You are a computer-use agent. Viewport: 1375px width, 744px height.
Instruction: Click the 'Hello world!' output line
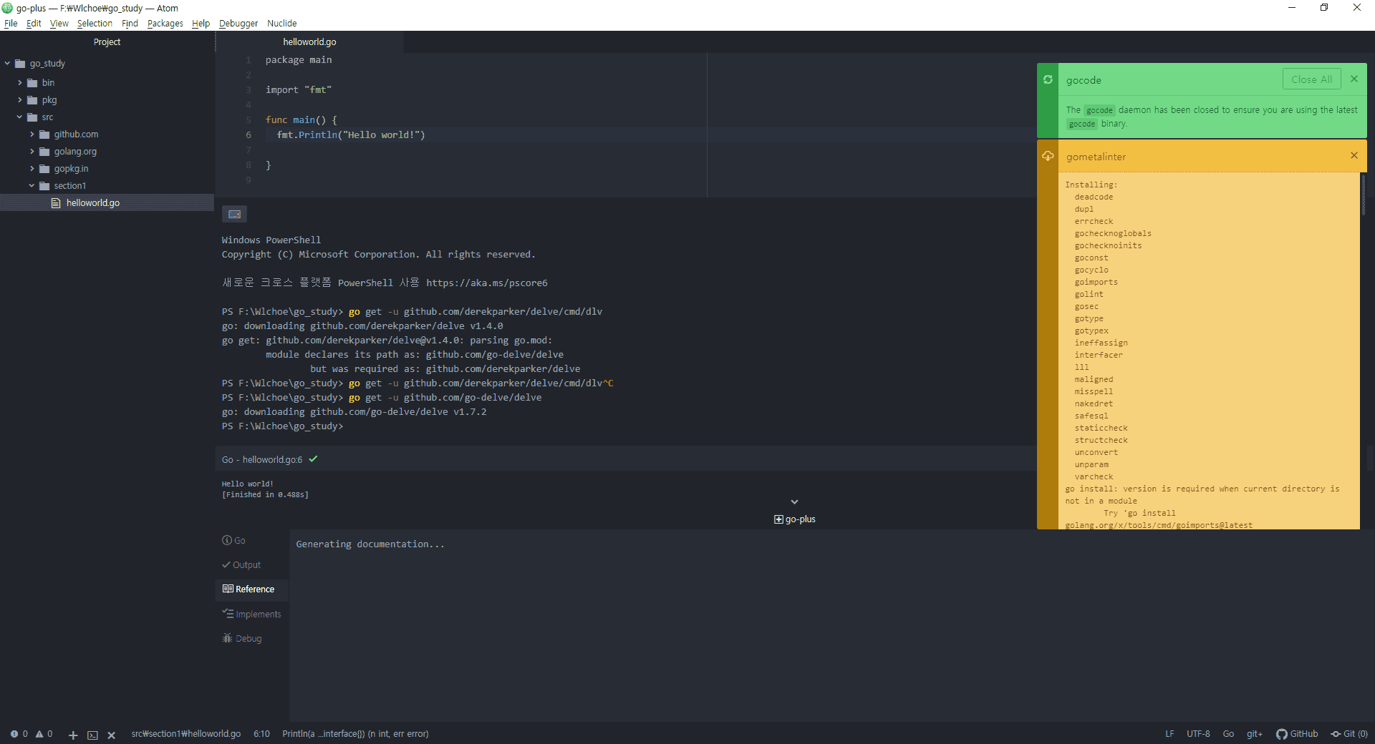[248, 484]
